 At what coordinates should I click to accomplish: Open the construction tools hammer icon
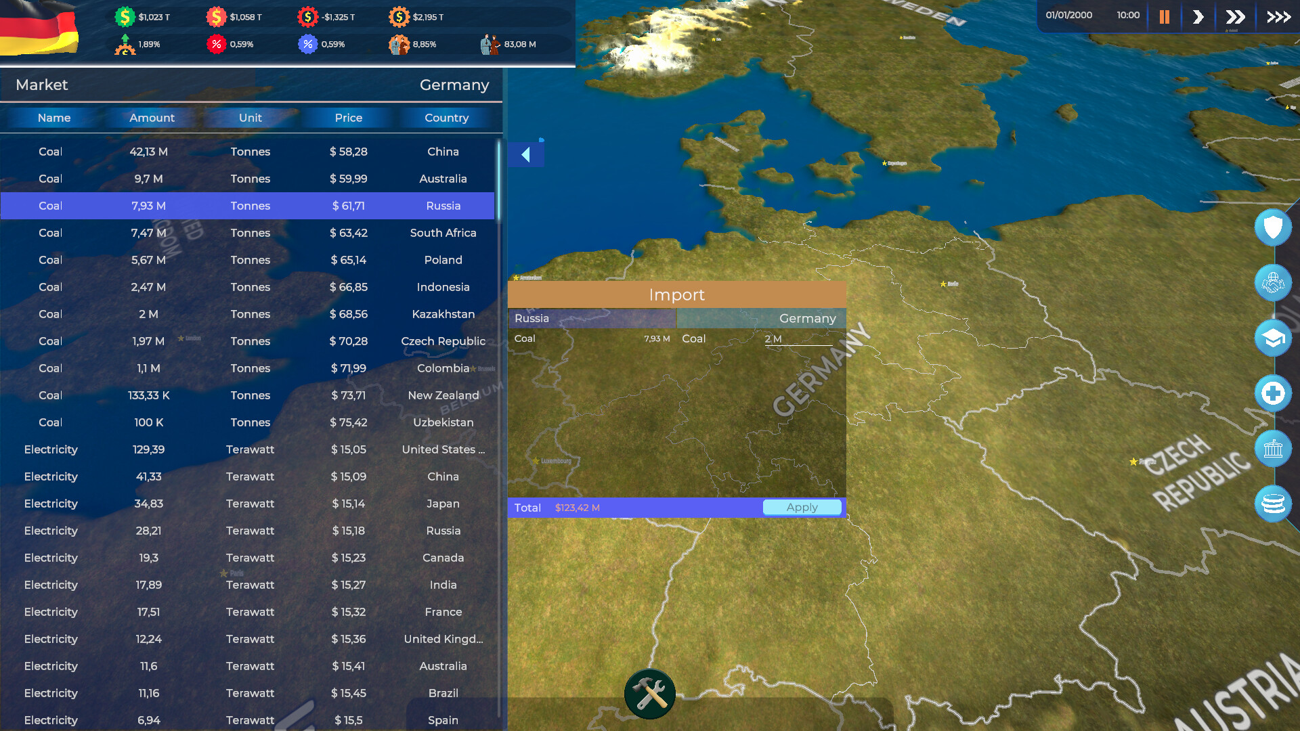649,693
